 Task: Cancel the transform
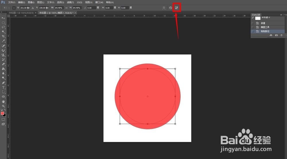click(170, 8)
